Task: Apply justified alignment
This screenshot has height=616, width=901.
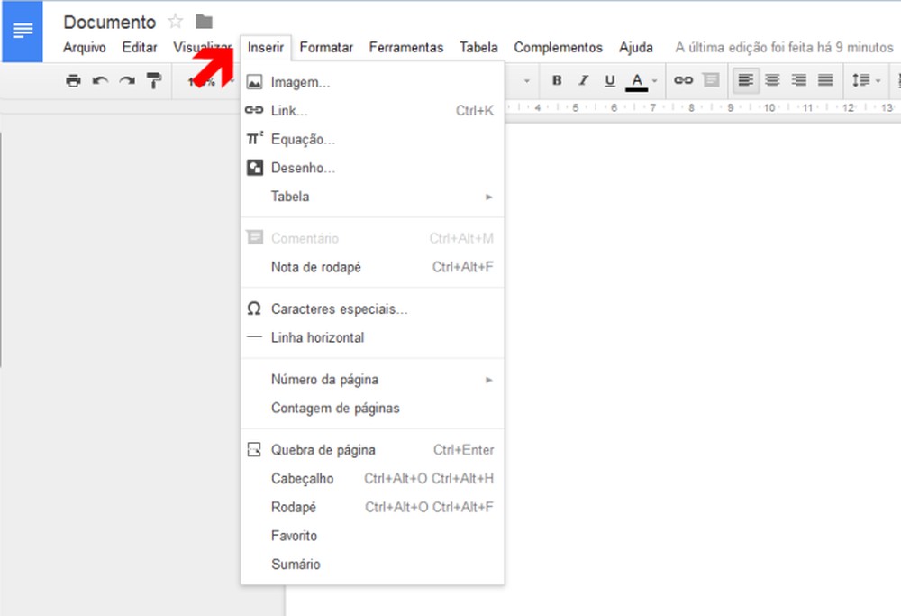Action: (824, 80)
